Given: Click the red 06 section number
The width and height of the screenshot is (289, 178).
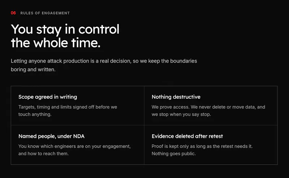Looking at the screenshot, I should [13, 13].
